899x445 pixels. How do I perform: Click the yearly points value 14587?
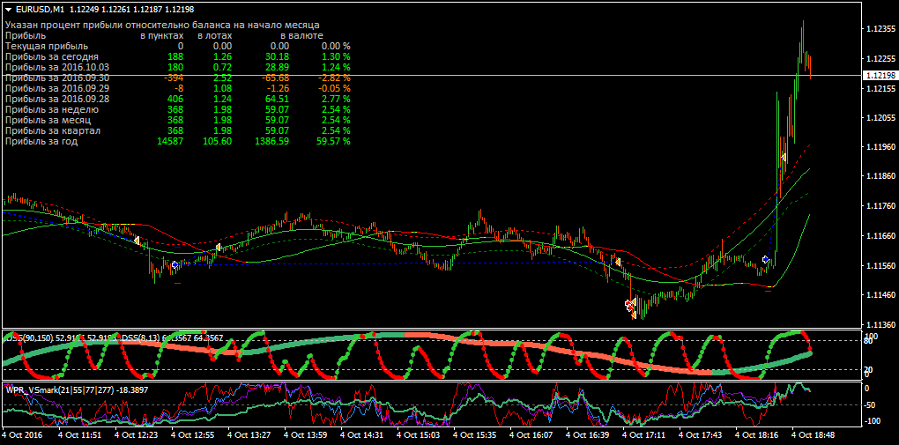tap(170, 141)
